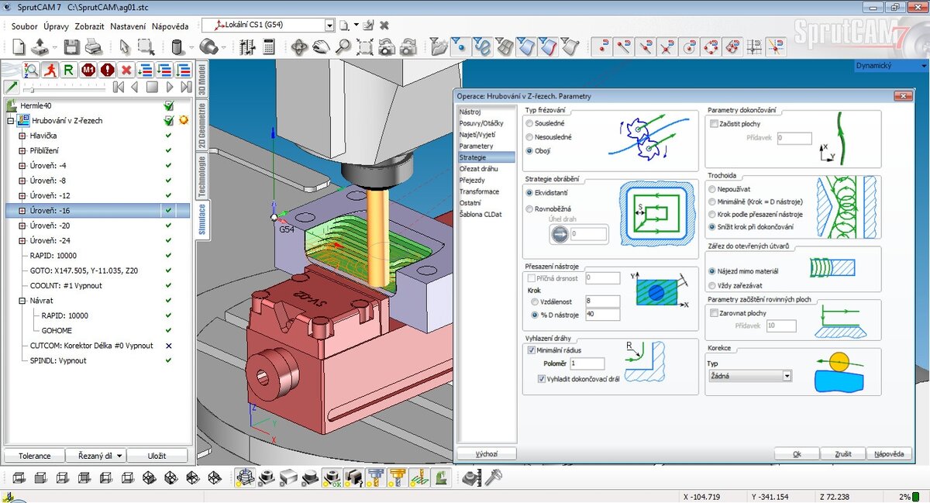The height and width of the screenshot is (503, 930).
Task: Enable Začistit plochy checkbox
Action: (715, 124)
